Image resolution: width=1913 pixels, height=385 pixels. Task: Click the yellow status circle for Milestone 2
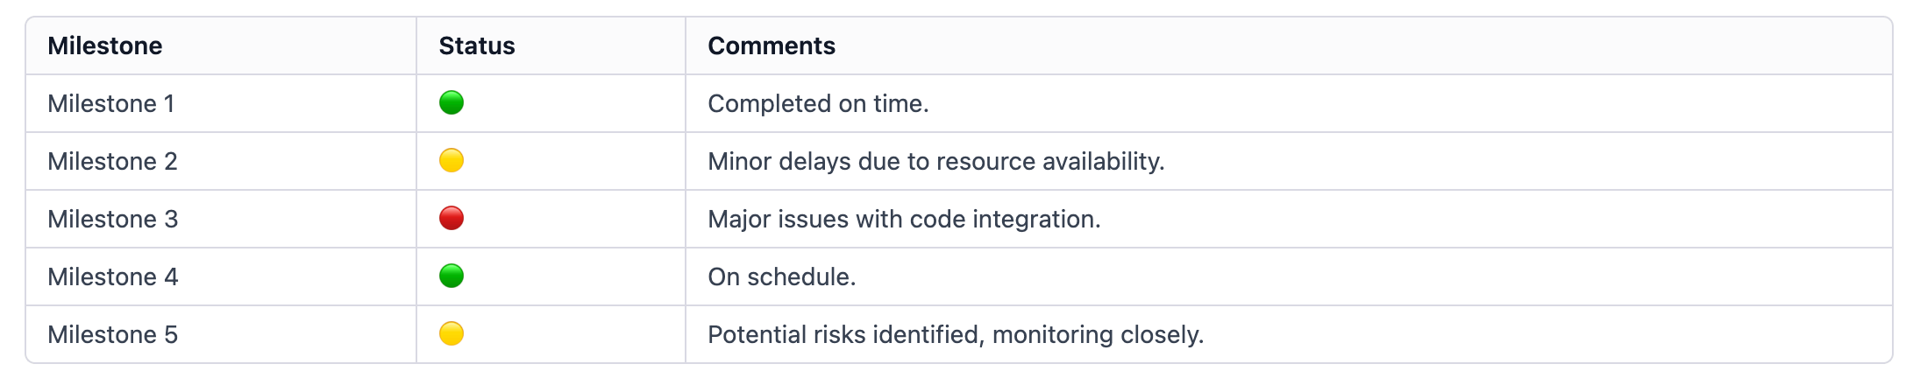tap(452, 161)
